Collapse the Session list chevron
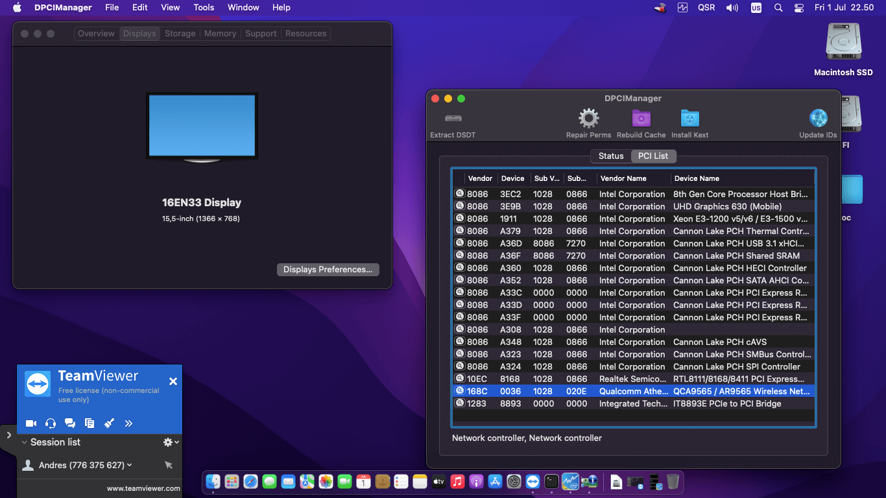 coord(25,442)
